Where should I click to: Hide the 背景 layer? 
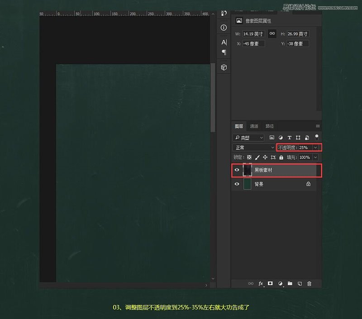pyautogui.click(x=237, y=185)
